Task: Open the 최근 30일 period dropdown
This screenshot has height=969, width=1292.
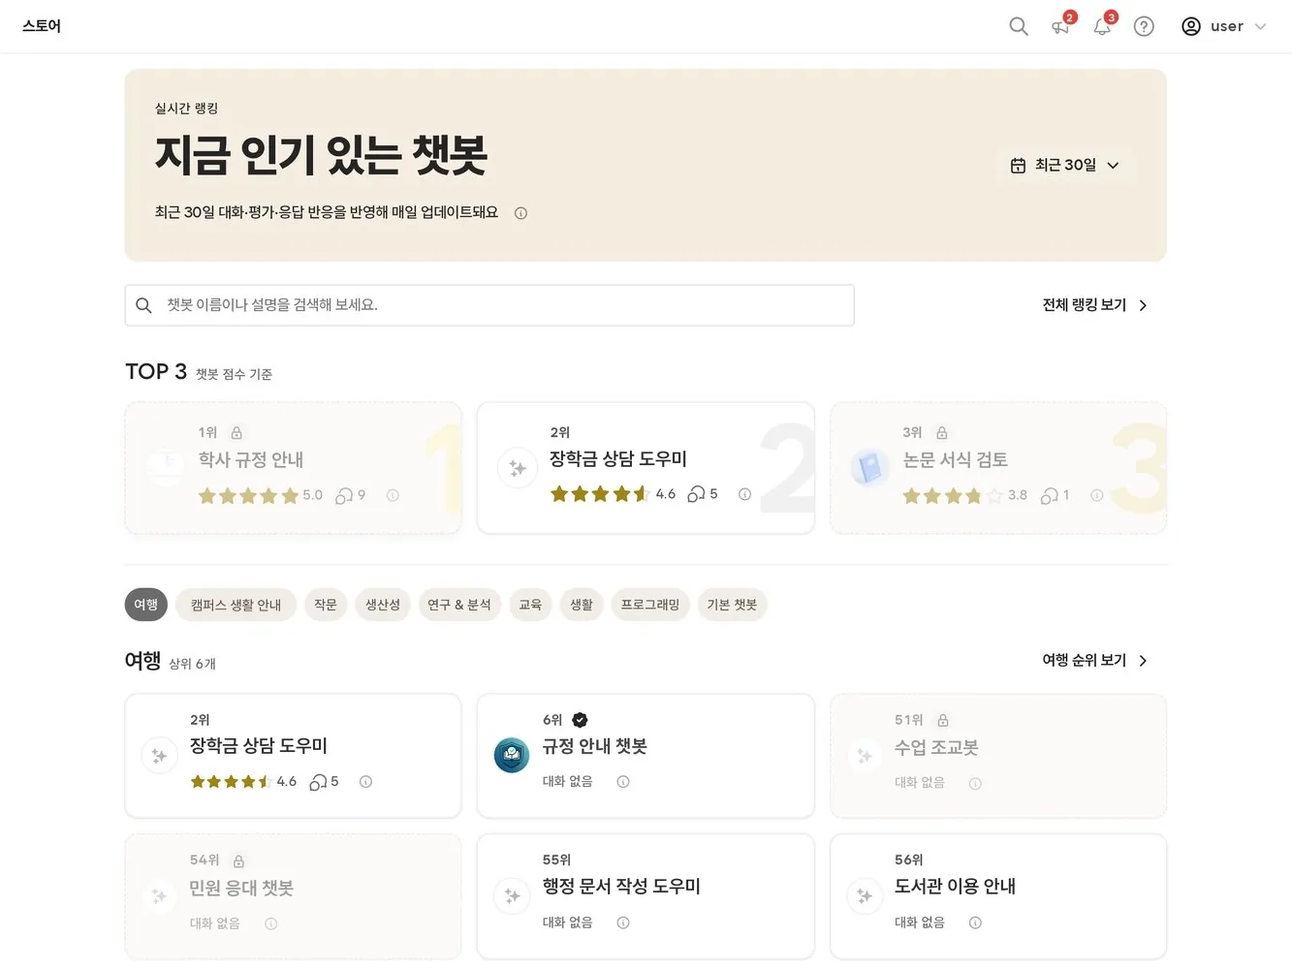Action: [1064, 166]
